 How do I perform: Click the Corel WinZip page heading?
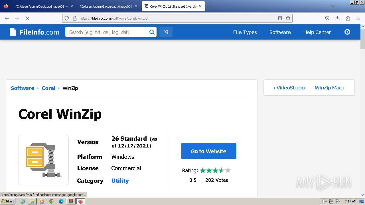60,114
